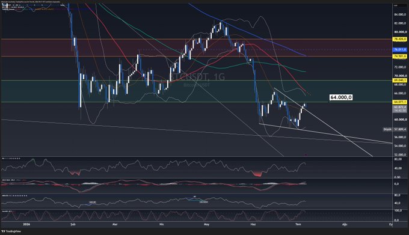Screen dimensions: 409x235
Task: Select the yellow 64.077,1 price label
Action: (x=400, y=102)
